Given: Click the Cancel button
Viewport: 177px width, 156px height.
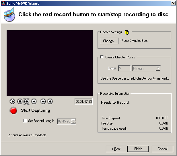Looking at the screenshot, I should pyautogui.click(x=162, y=149).
